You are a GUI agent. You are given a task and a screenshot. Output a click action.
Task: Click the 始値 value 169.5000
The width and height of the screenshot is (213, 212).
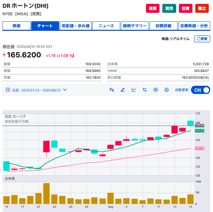[x=93, y=64]
